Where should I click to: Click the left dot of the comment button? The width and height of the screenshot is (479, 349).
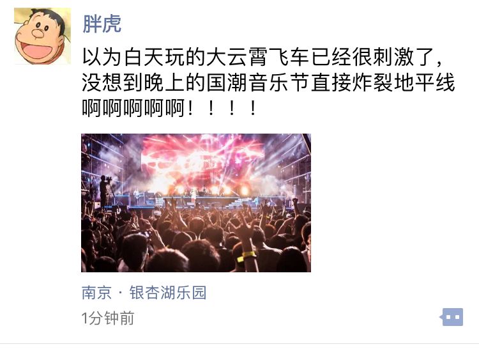point(448,317)
